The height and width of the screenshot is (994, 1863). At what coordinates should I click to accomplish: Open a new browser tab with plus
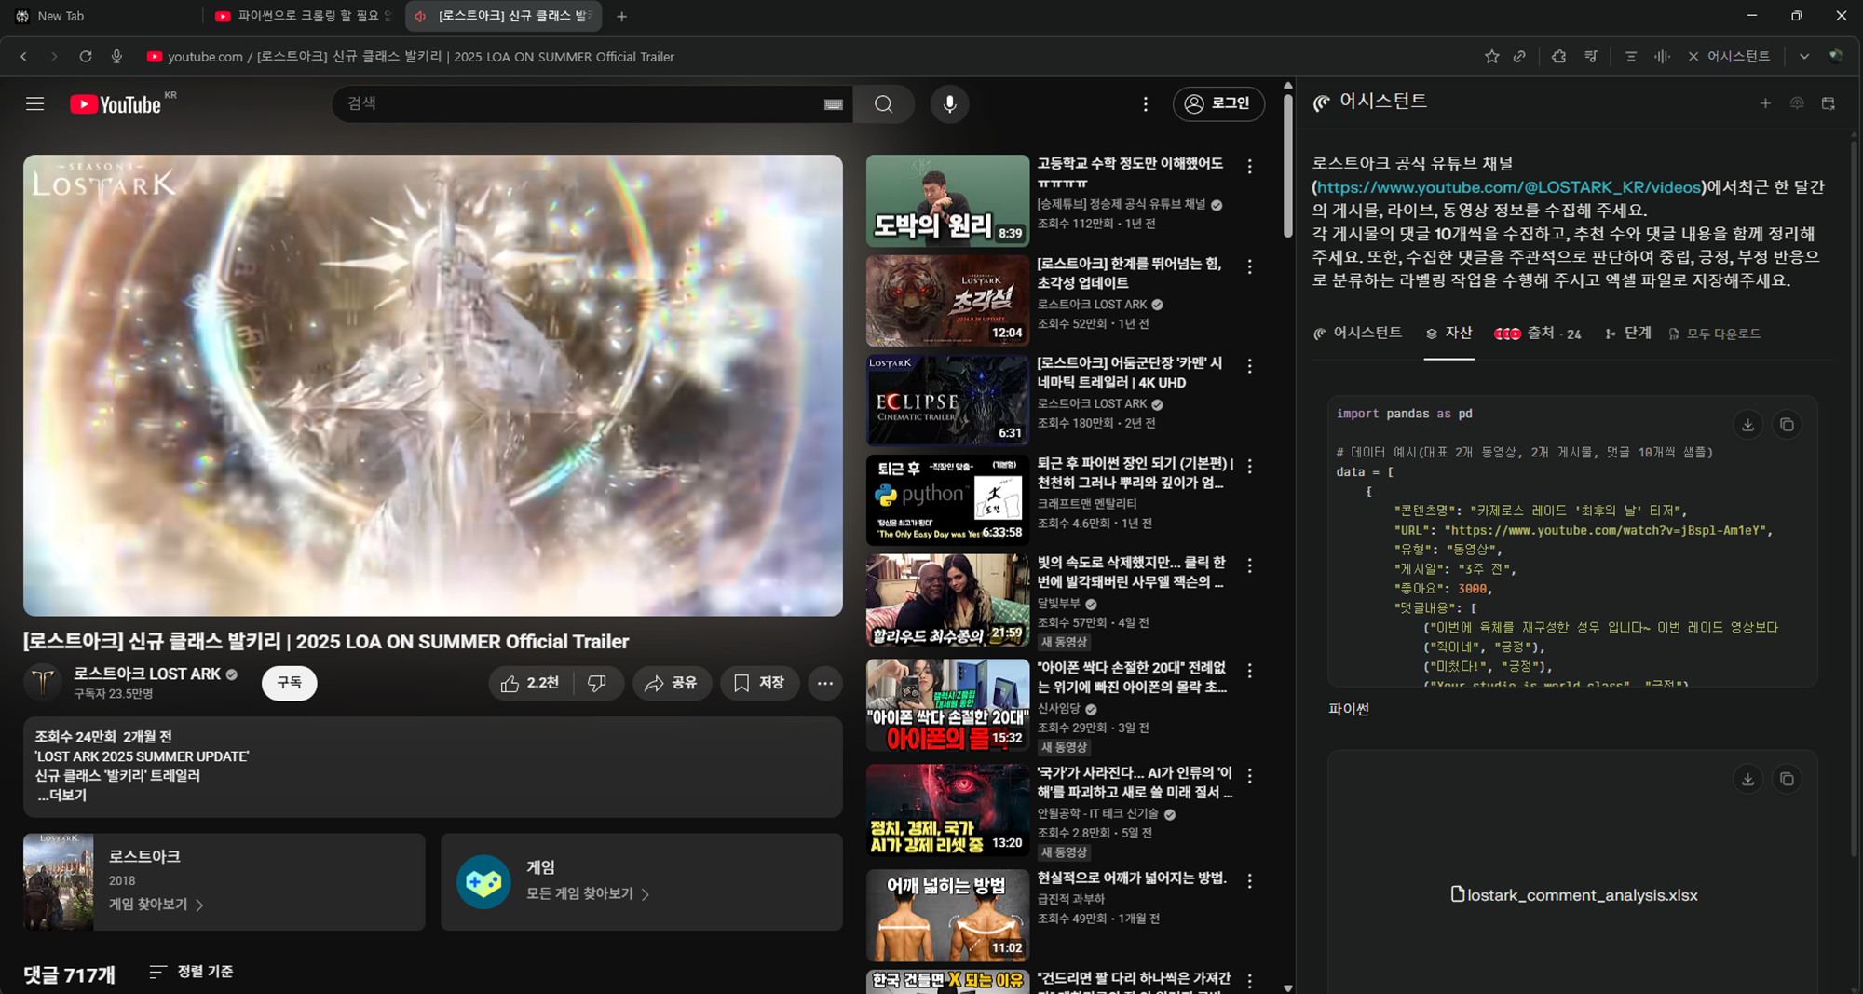[622, 16]
